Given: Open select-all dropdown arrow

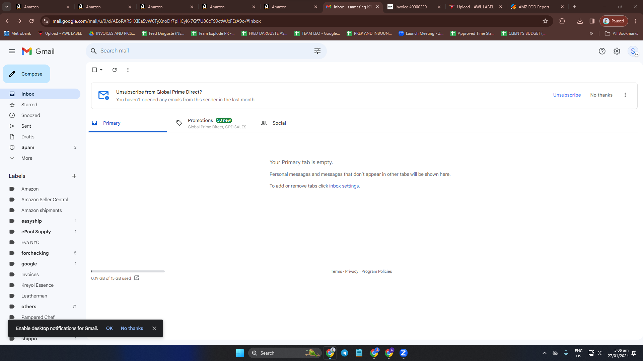Looking at the screenshot, I should [101, 70].
